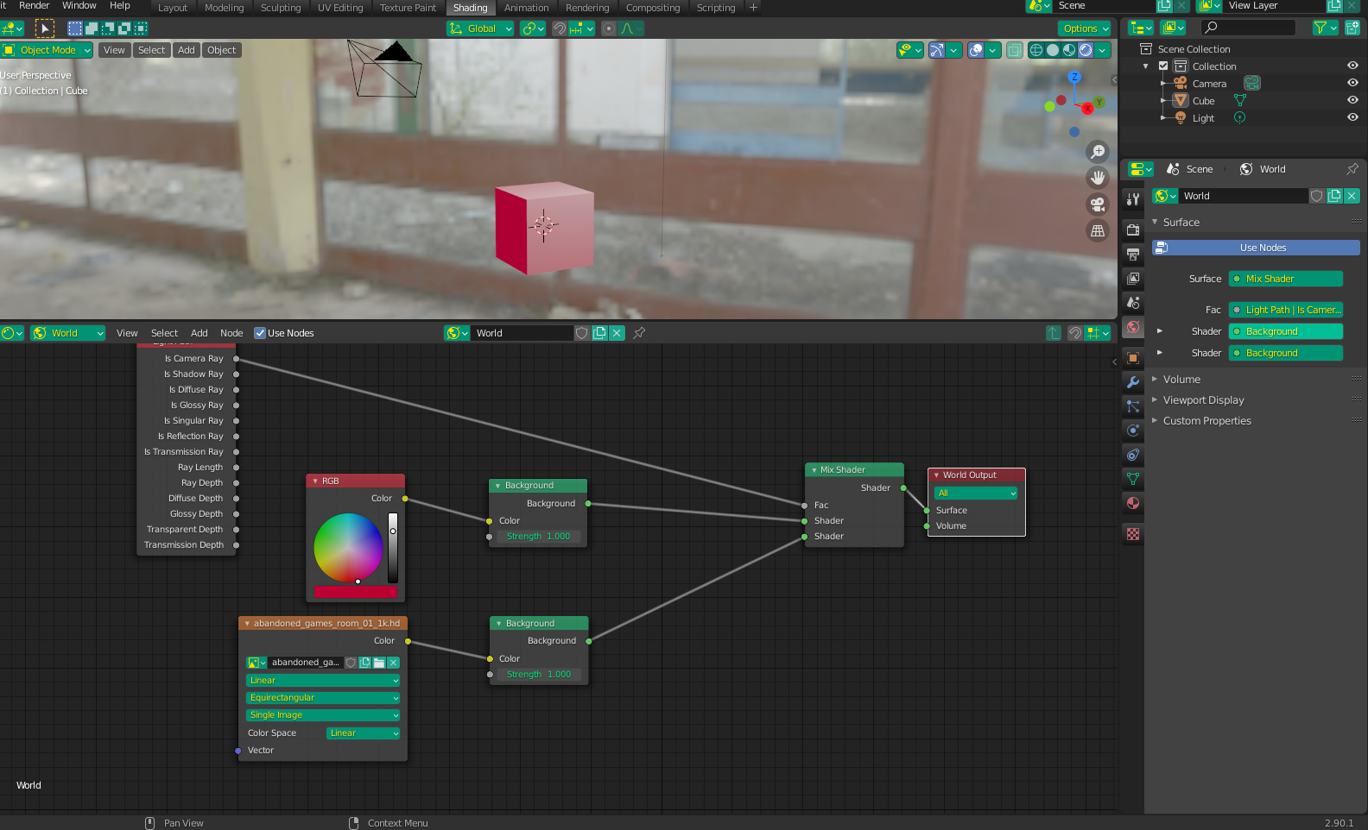The width and height of the screenshot is (1368, 830).
Task: Open the Color Space Linear dropdown
Action: [363, 733]
